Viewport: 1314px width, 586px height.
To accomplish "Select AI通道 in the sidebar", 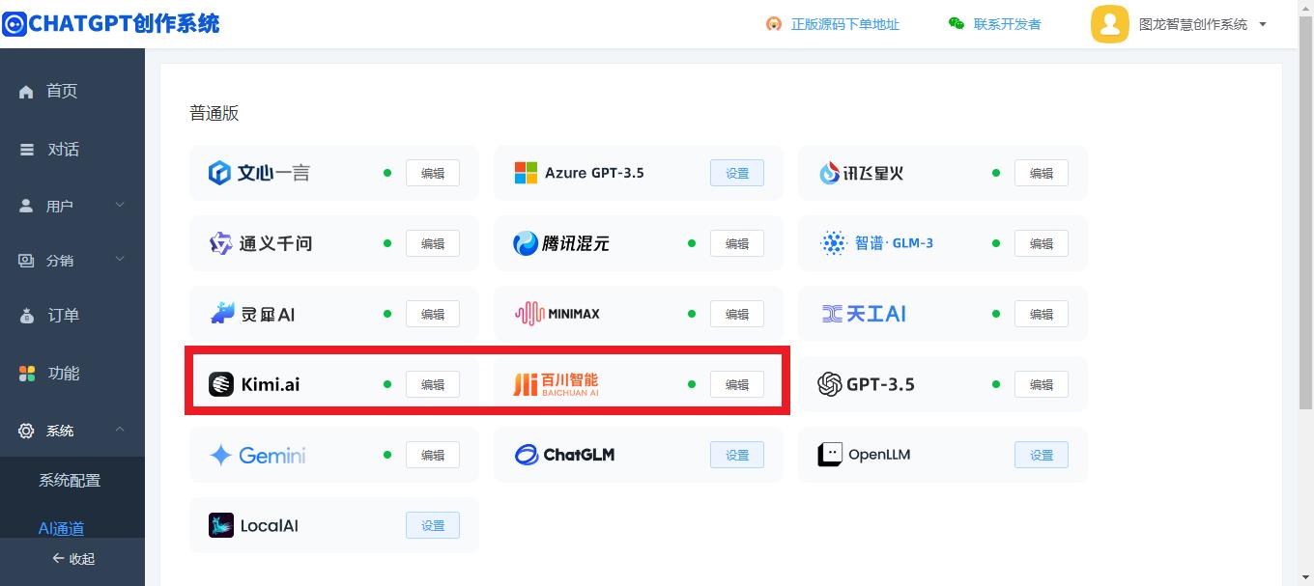I will click(x=61, y=528).
